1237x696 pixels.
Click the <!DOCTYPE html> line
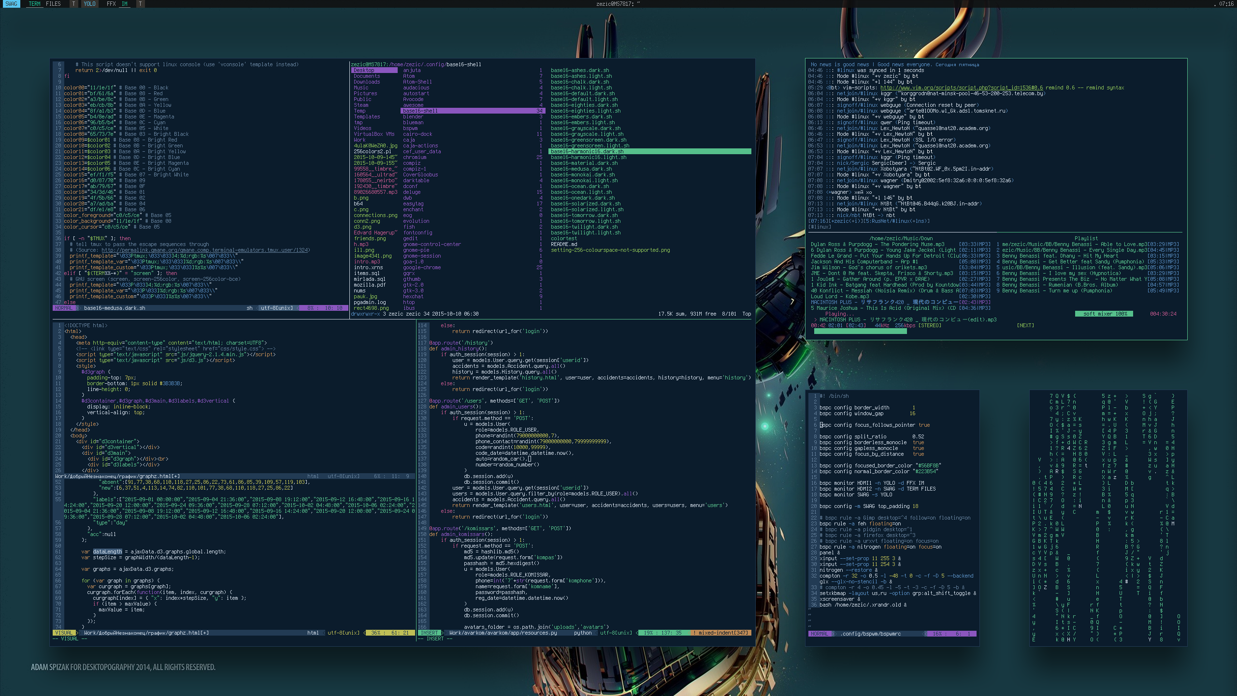86,325
